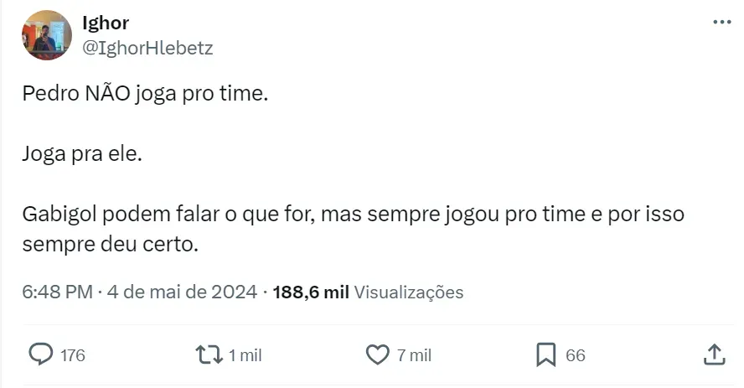744x388 pixels.
Task: Click the repost arrows icon
Action: click(206, 354)
